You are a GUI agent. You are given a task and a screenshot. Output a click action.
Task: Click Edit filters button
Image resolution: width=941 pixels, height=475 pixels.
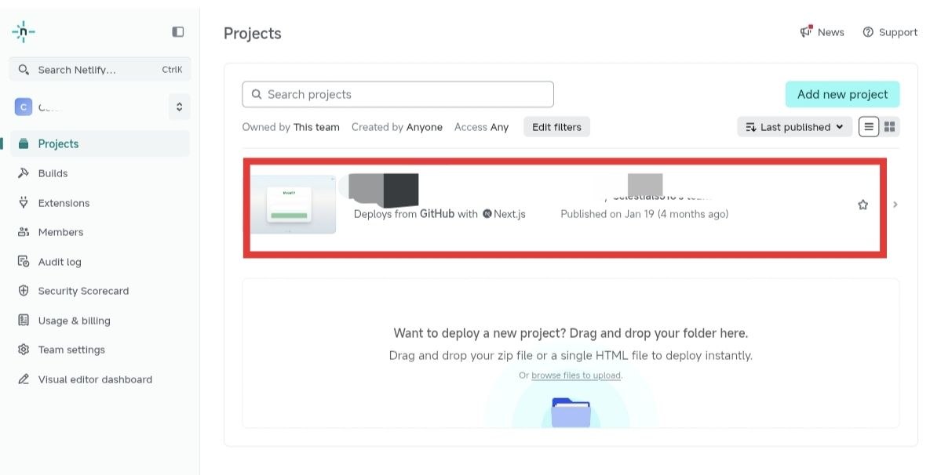click(x=556, y=127)
